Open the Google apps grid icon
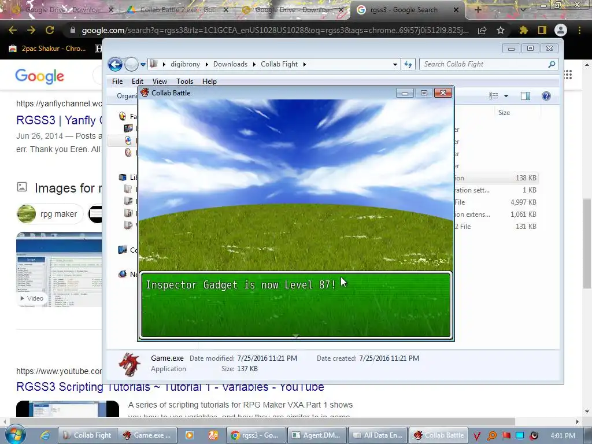Image resolution: width=592 pixels, height=444 pixels. tap(568, 75)
